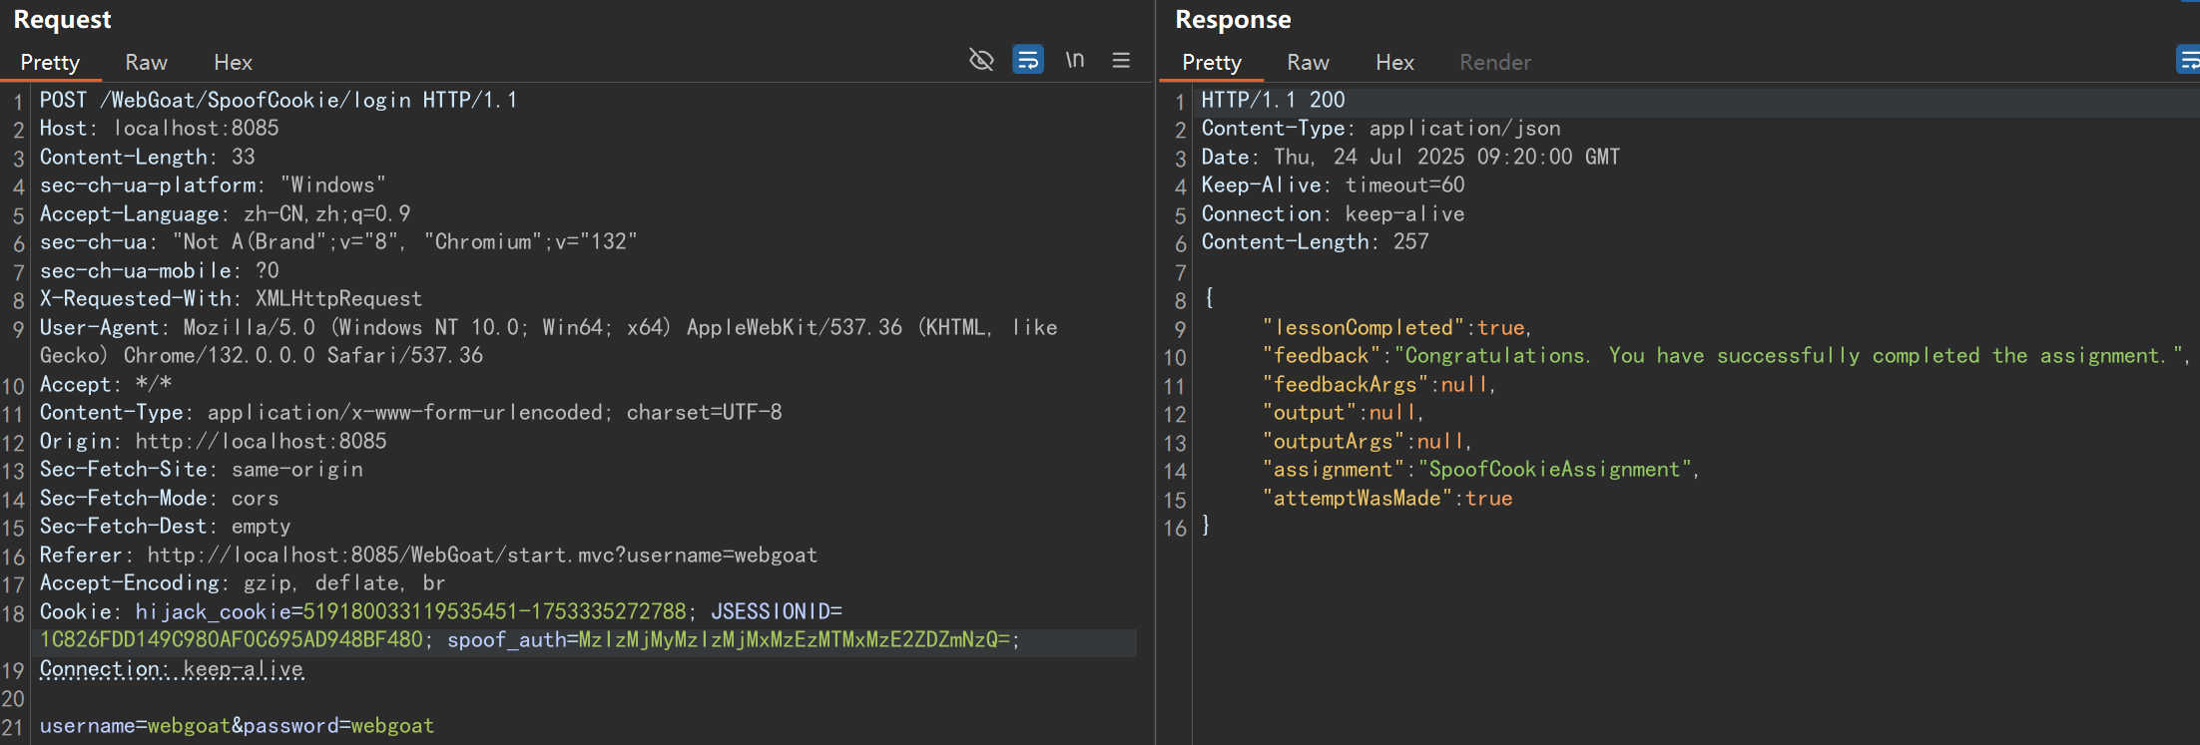Click the Accept: */* header
2200x745 pixels.
pyautogui.click(x=106, y=384)
